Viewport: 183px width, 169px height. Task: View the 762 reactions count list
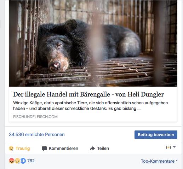click(x=31, y=161)
